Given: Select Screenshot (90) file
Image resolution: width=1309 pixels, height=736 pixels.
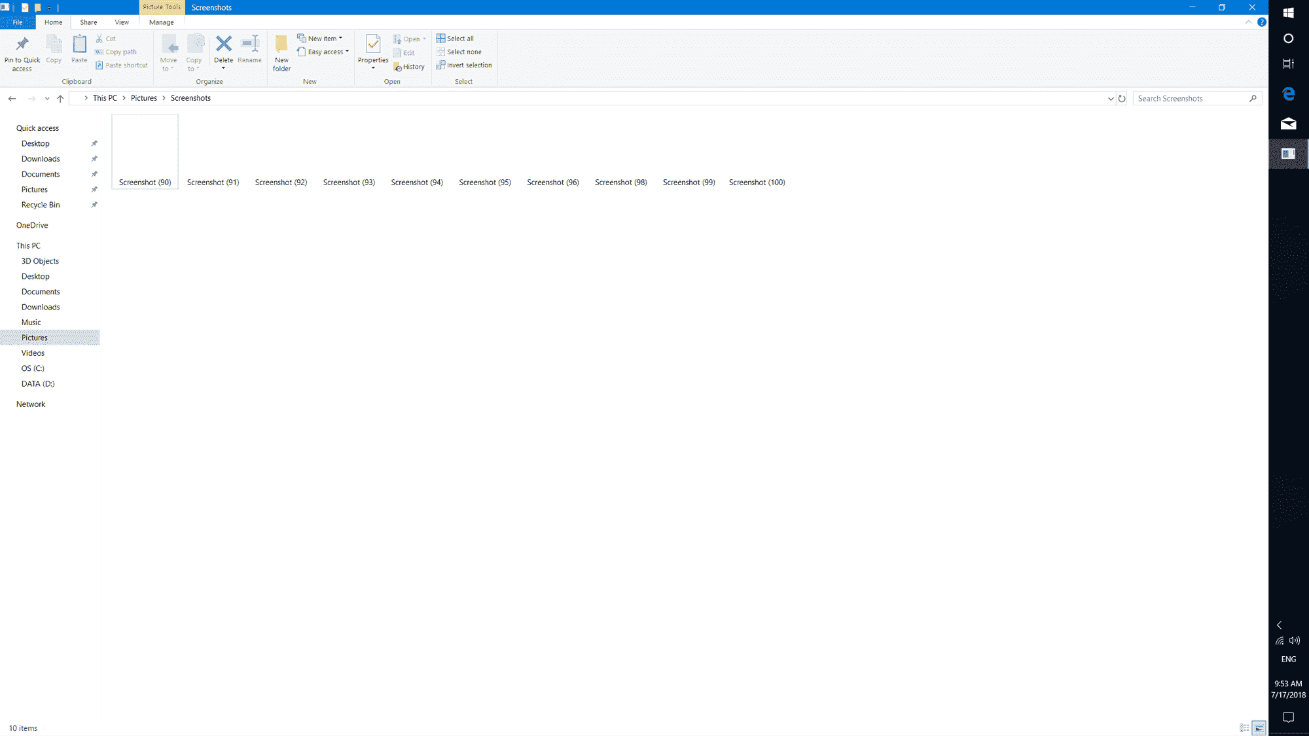Looking at the screenshot, I should (x=145, y=152).
